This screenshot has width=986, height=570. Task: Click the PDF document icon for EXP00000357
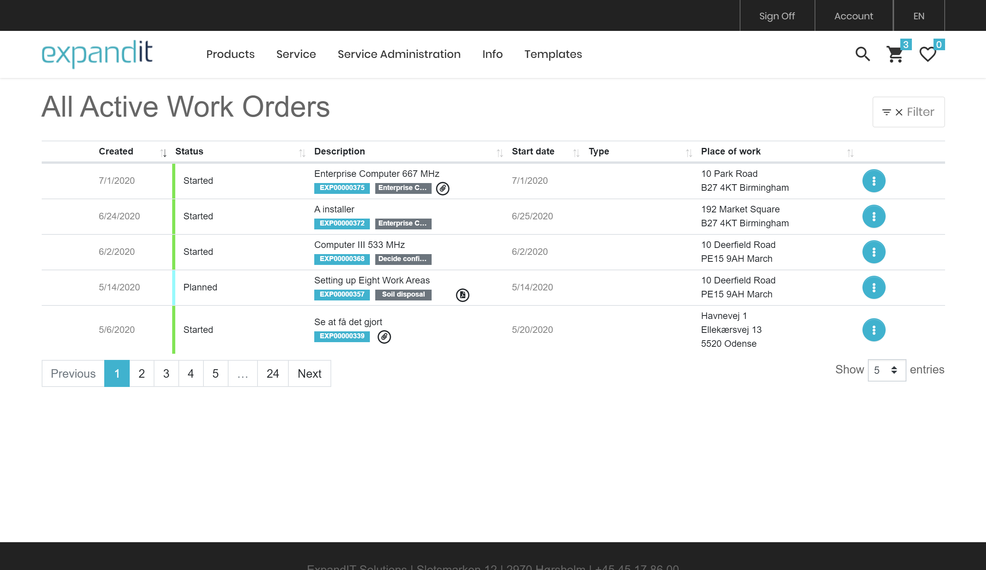pos(463,295)
